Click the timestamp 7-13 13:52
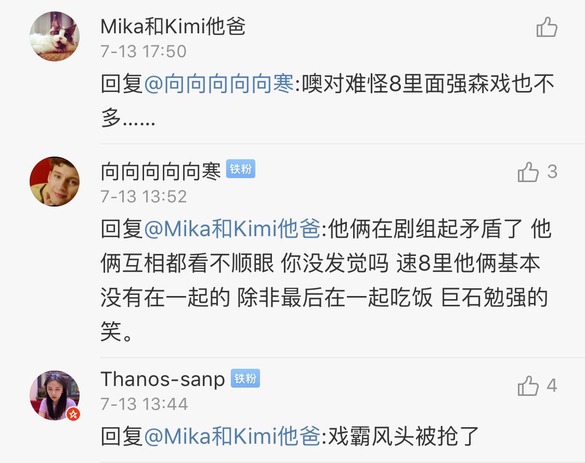This screenshot has height=463, width=585. (x=144, y=196)
